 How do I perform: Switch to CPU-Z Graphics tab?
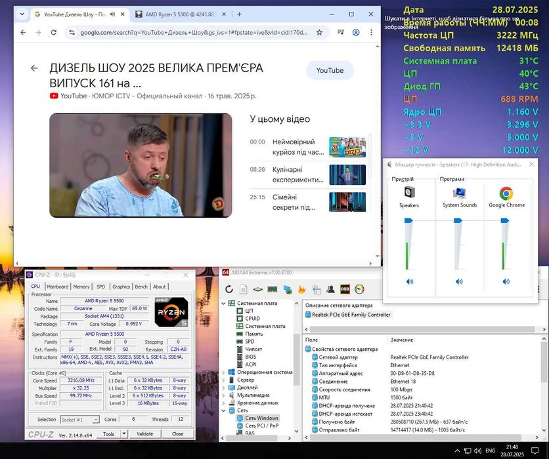[x=121, y=287]
